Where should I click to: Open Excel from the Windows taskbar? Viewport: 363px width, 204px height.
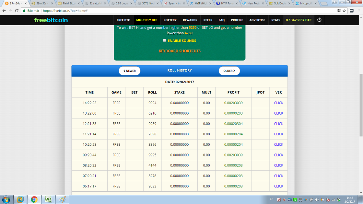[x=48, y=199]
